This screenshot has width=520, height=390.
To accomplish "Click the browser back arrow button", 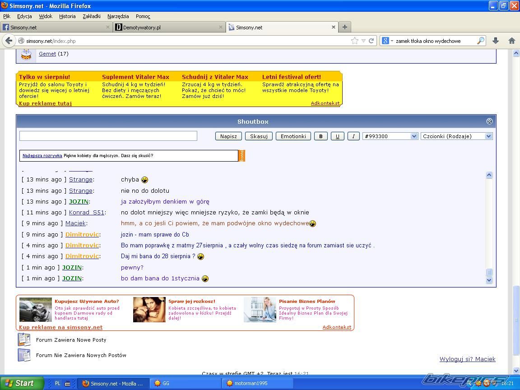I will (x=9, y=41).
